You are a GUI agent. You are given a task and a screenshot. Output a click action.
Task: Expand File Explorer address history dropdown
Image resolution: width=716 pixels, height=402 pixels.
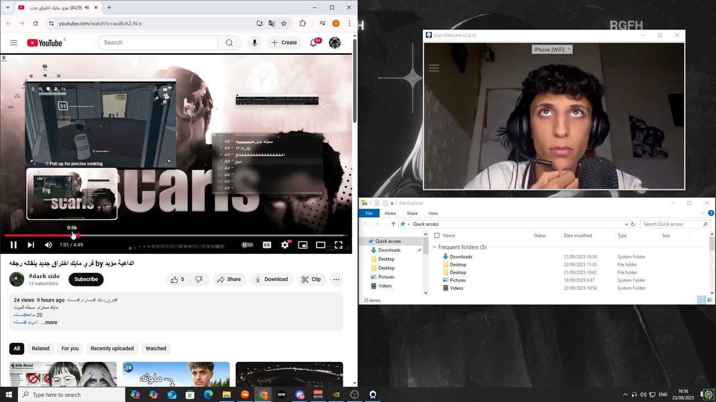point(626,224)
